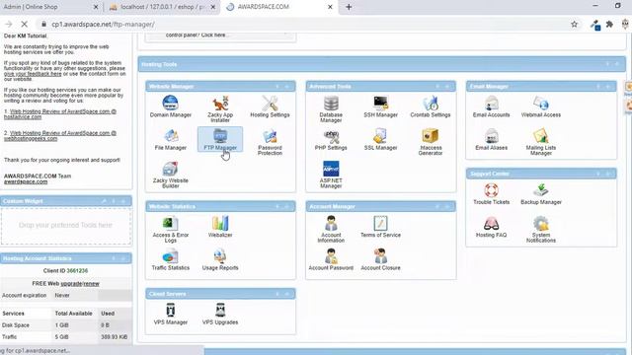The image size is (632, 355).
Task: Collapse the Support Center panel
Action: coord(598,174)
